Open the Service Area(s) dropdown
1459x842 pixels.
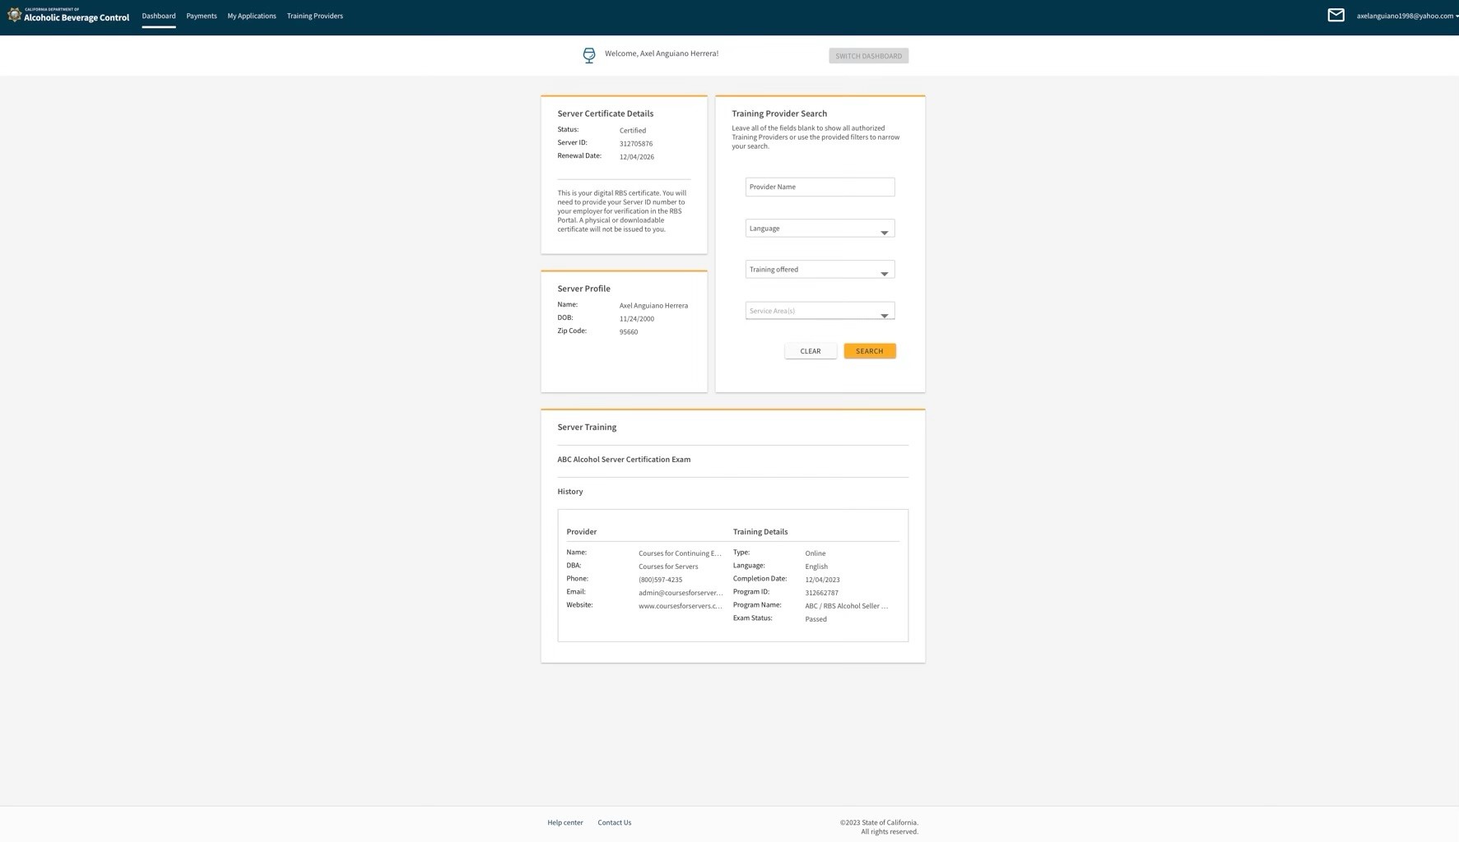pos(819,311)
